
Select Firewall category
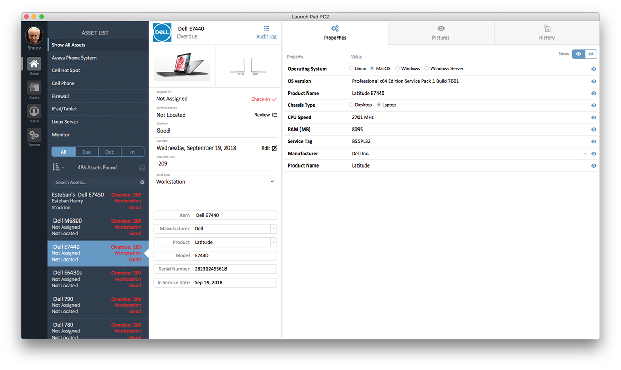[98, 96]
